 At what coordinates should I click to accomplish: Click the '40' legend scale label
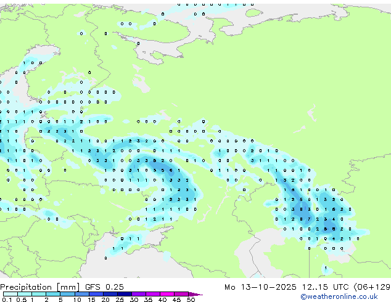tap(162, 300)
